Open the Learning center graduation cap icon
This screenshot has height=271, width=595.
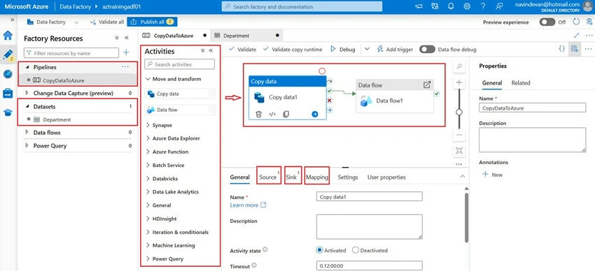(x=8, y=112)
